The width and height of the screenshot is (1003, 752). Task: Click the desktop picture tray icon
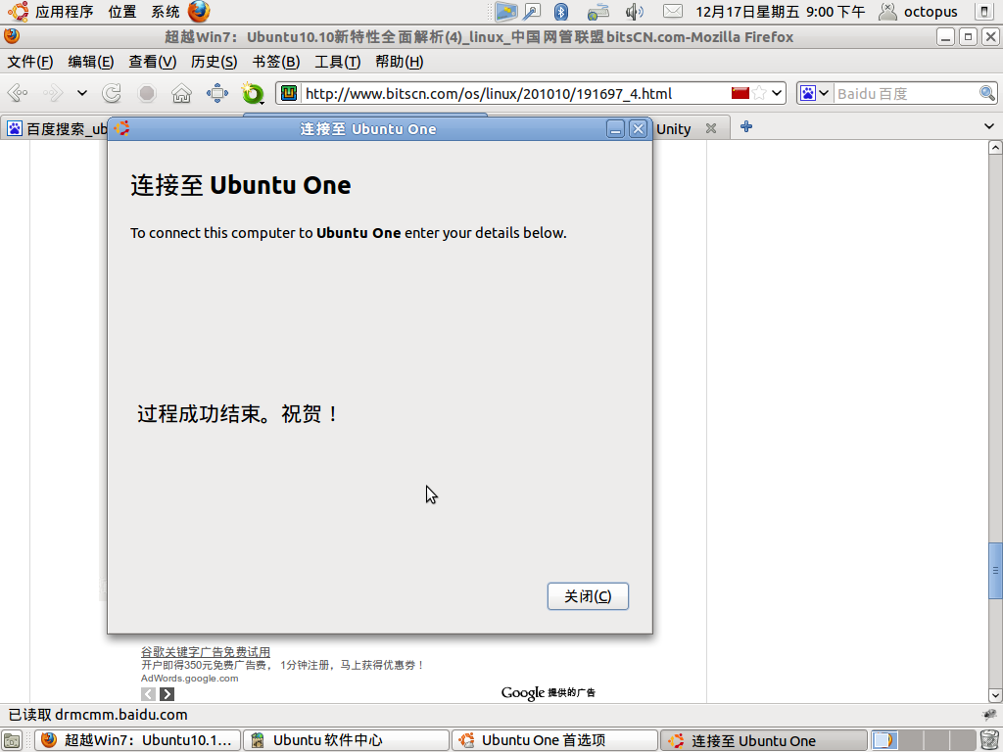pos(506,12)
